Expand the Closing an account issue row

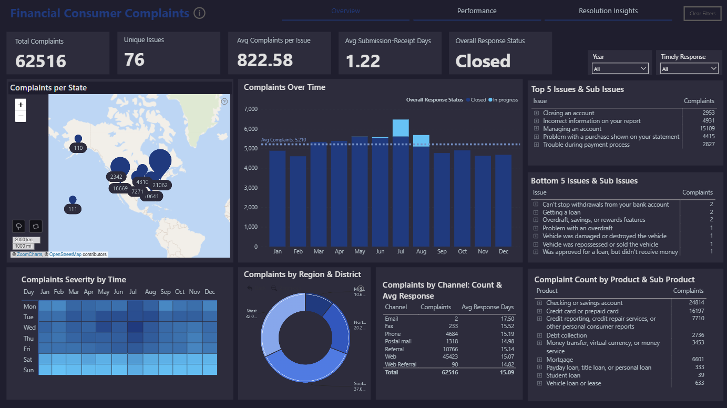point(536,113)
